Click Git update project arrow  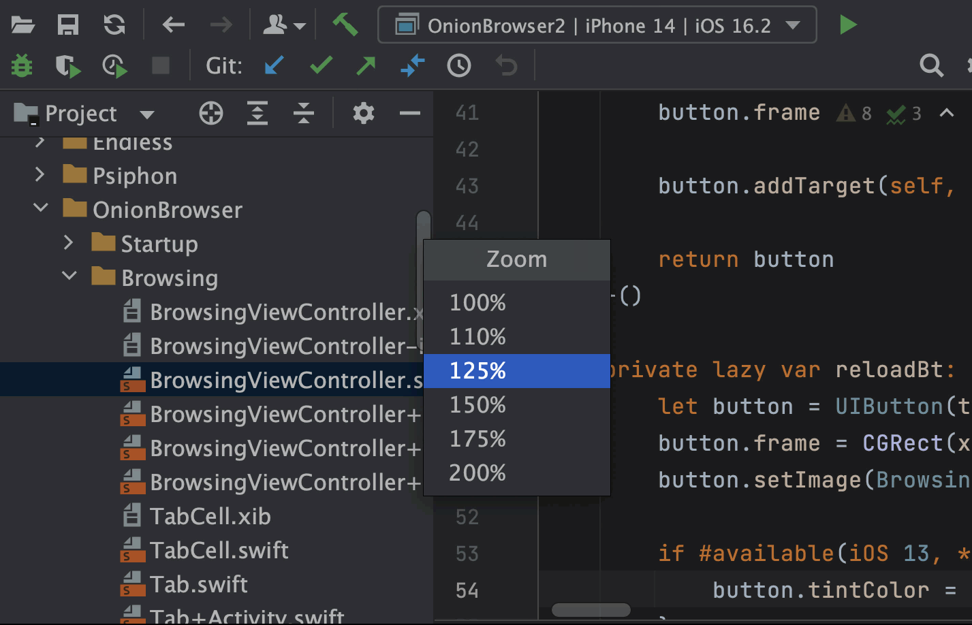click(275, 65)
